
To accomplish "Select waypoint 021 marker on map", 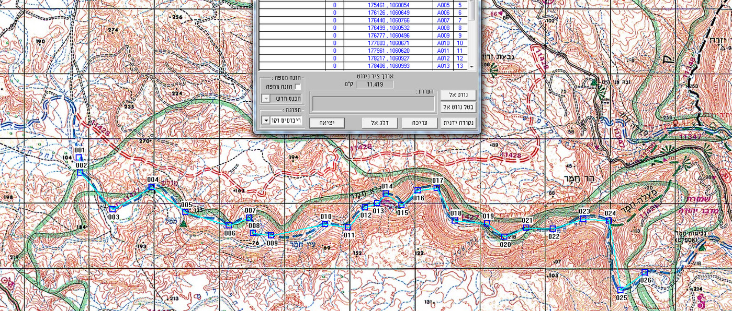I will click(526, 228).
